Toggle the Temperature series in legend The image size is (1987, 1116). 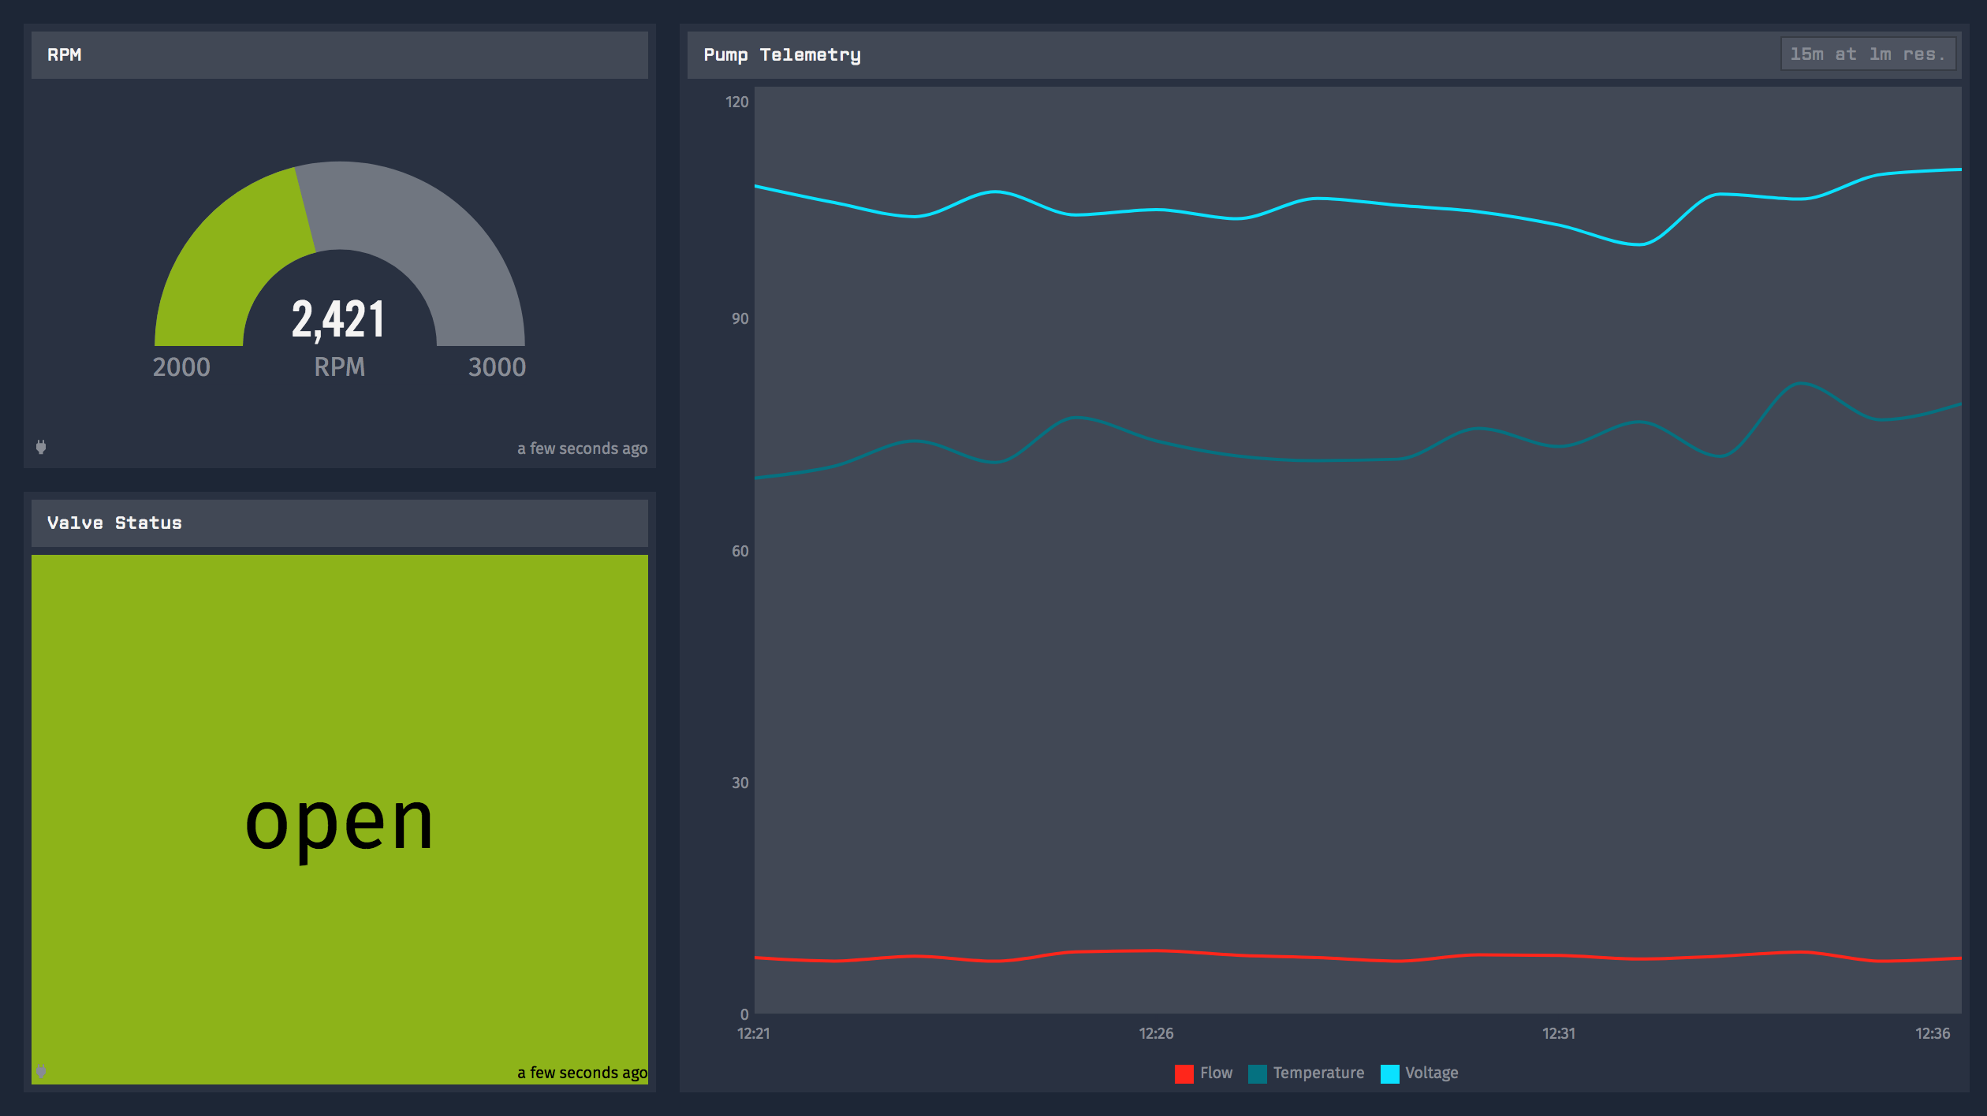point(1307,1073)
